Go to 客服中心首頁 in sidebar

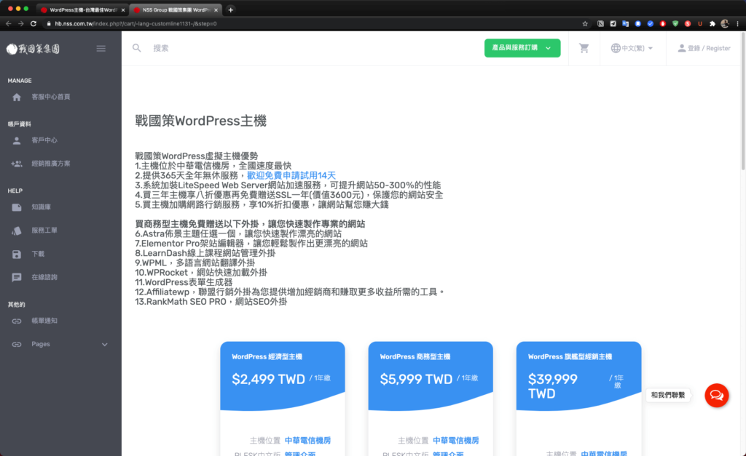51,97
